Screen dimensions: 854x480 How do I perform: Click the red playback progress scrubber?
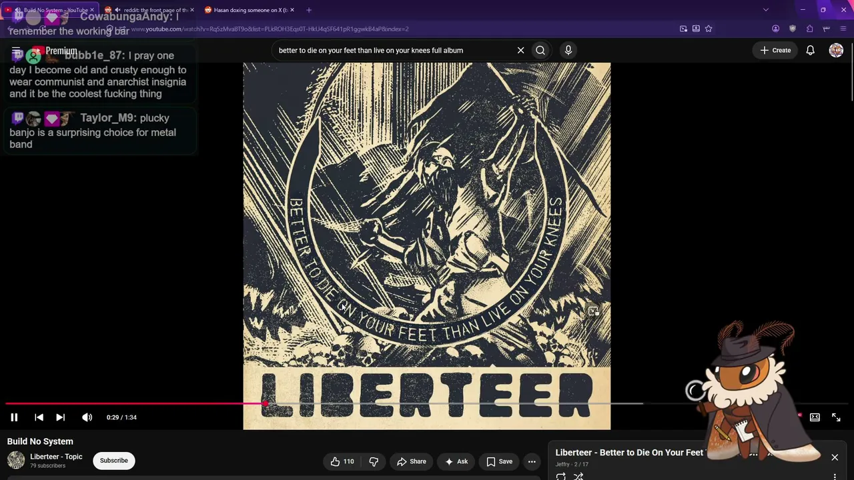(x=266, y=403)
